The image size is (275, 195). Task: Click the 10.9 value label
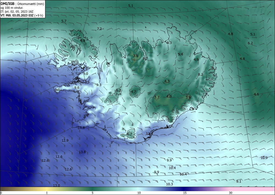(264, 158)
